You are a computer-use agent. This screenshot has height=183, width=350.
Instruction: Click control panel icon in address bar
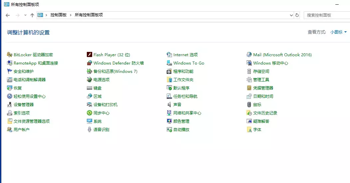pos(40,15)
